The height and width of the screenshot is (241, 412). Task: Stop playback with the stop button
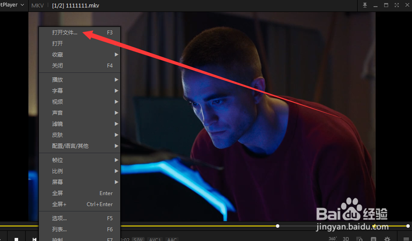16,239
